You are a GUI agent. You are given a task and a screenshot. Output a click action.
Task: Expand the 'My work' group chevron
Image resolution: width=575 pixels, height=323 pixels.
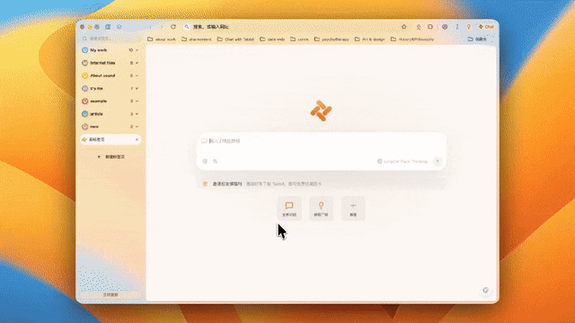(x=137, y=50)
